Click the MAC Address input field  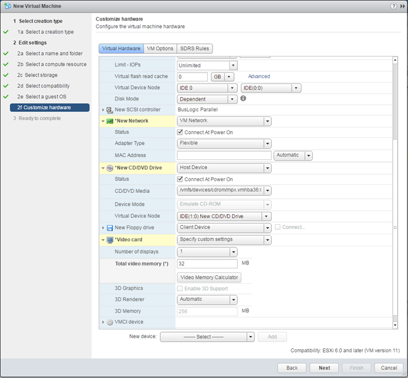[x=224, y=155]
